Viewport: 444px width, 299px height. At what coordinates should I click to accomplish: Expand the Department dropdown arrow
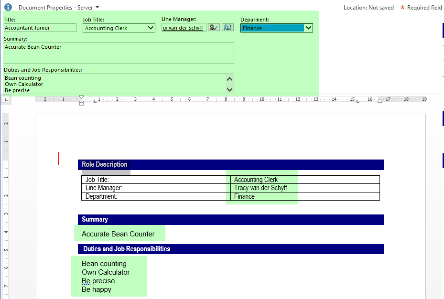coord(308,28)
